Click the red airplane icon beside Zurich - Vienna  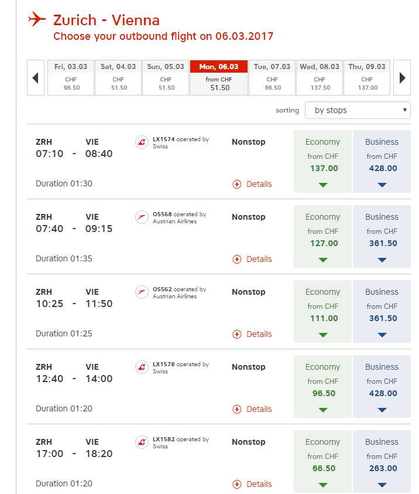click(36, 20)
